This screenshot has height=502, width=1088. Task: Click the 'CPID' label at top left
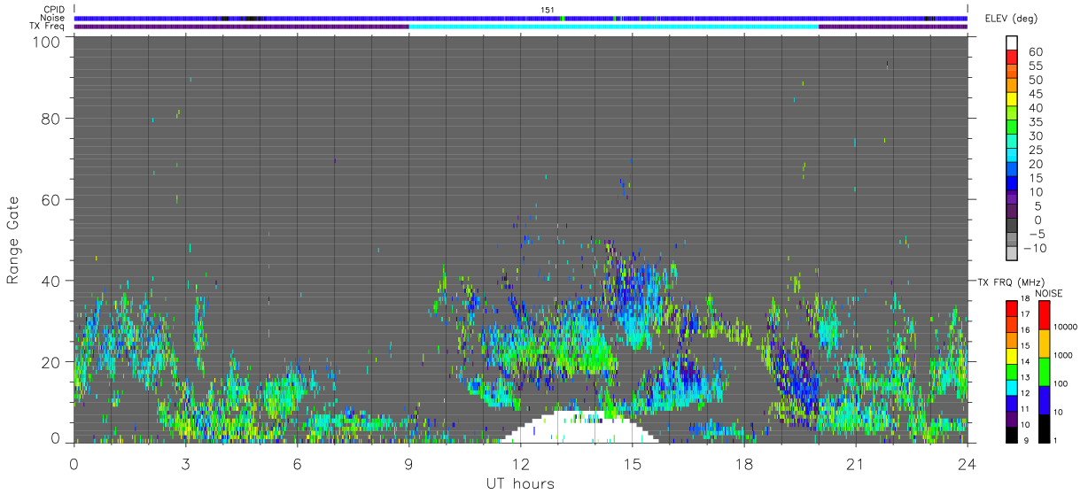pyautogui.click(x=54, y=9)
